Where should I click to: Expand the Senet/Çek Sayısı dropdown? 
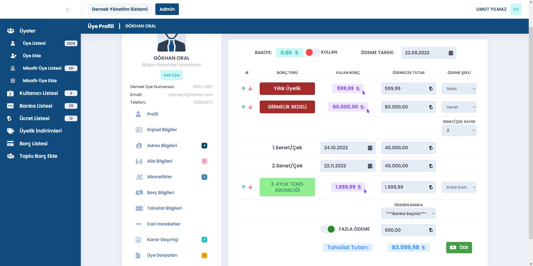tap(459, 130)
